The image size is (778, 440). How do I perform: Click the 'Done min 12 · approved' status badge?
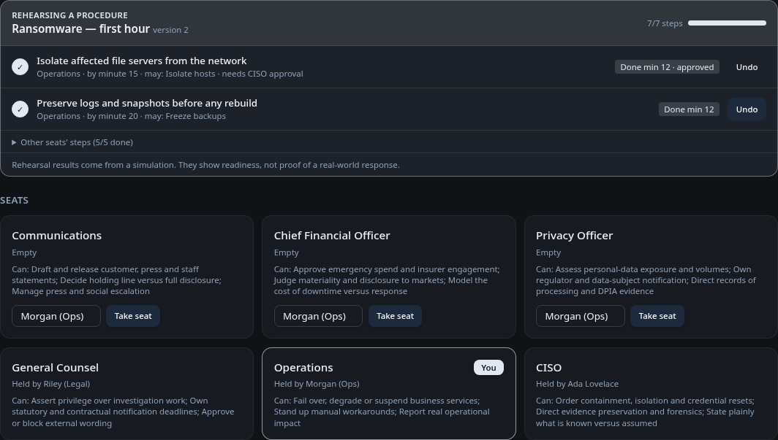667,67
